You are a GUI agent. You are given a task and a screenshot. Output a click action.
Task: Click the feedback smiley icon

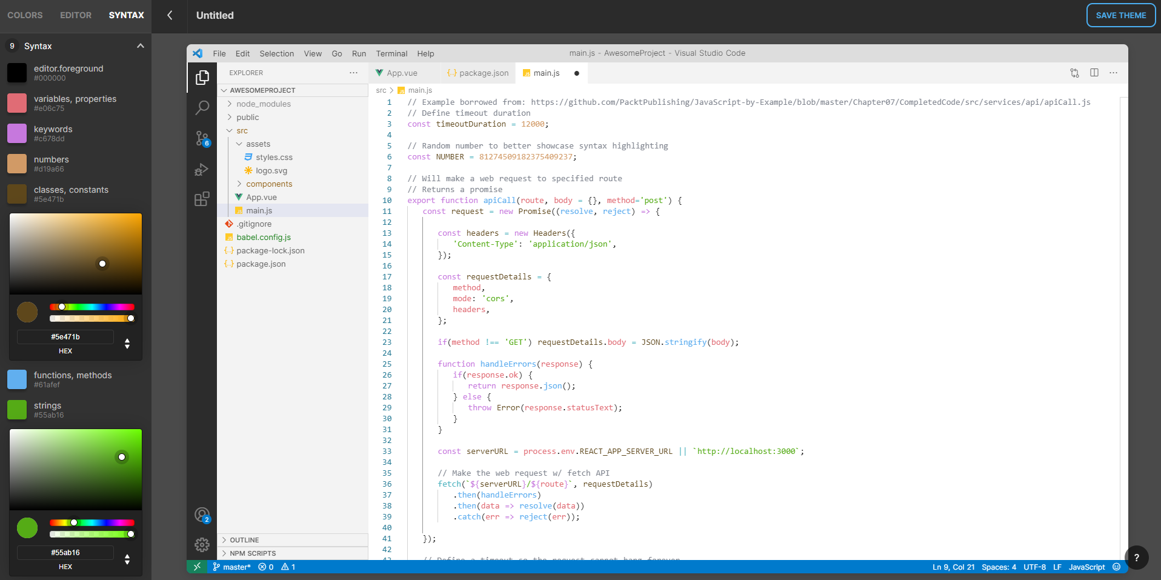[x=1117, y=567]
